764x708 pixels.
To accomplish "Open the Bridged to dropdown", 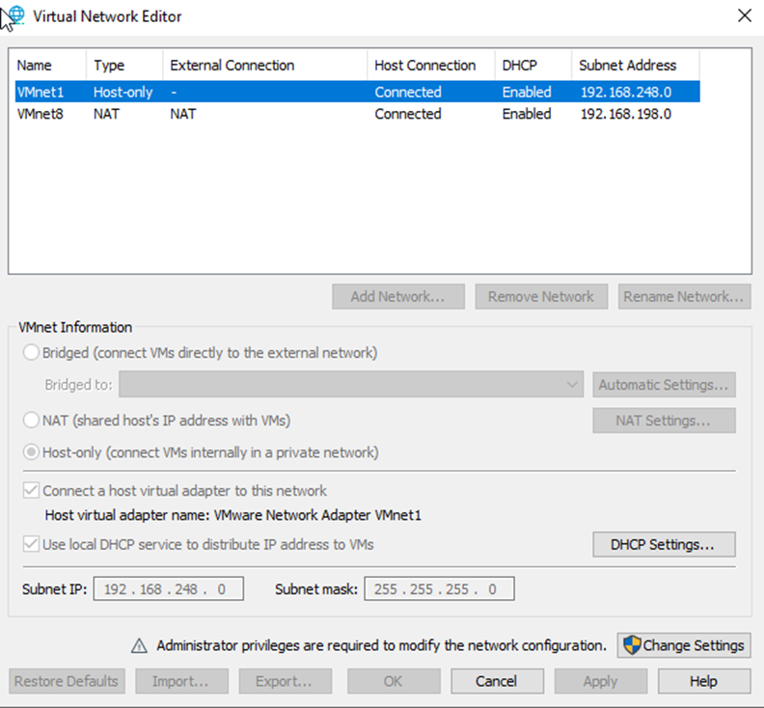I will click(351, 385).
